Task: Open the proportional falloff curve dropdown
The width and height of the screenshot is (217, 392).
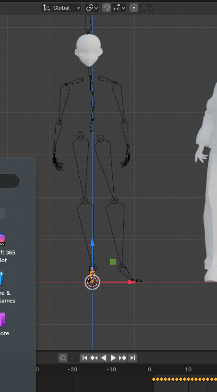Action: pyautogui.click(x=146, y=8)
